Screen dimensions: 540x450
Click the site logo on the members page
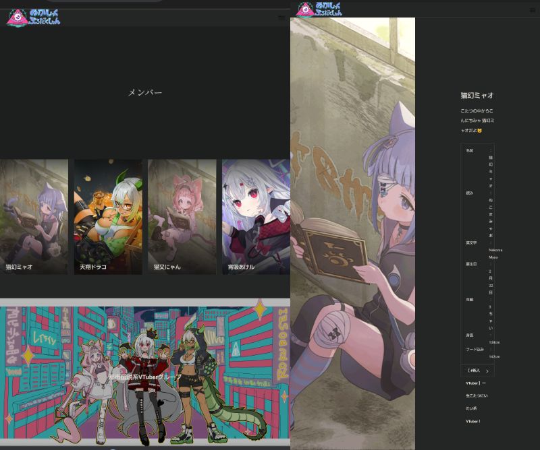coord(33,18)
